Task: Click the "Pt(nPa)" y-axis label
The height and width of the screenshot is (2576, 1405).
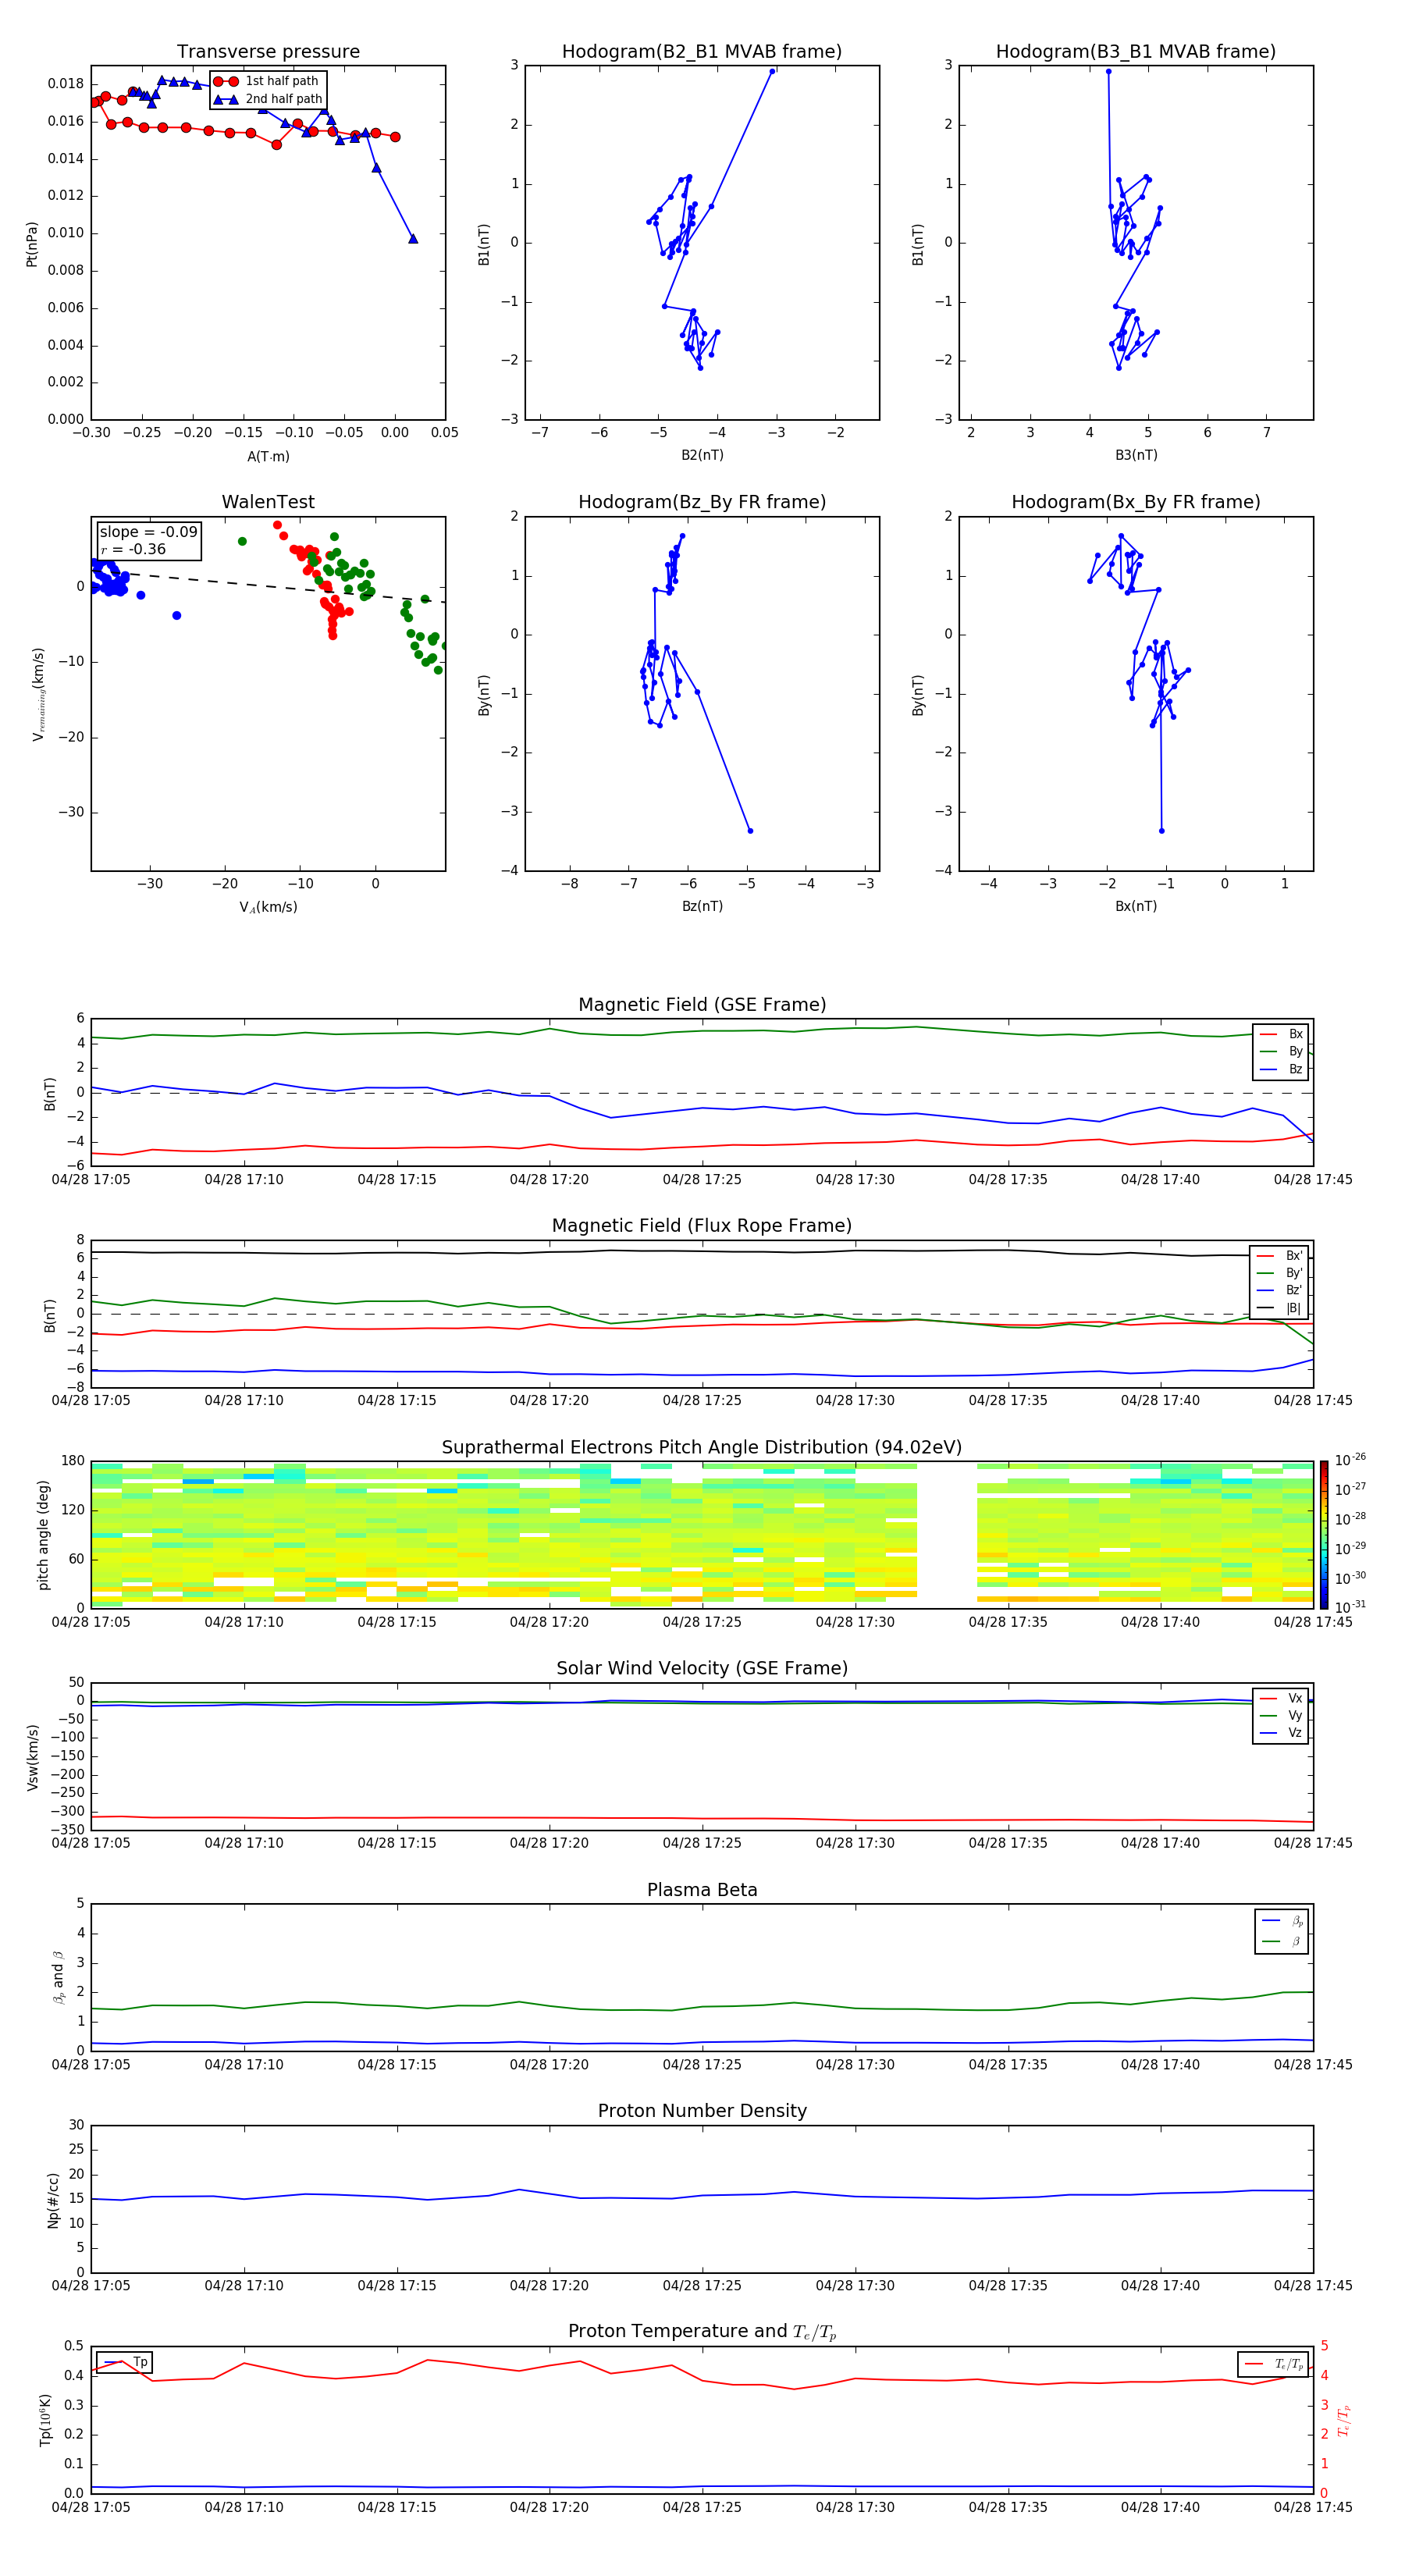Action: [x=31, y=244]
